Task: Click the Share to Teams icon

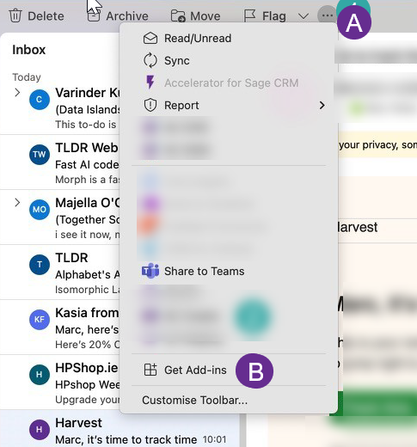Action: [150, 271]
